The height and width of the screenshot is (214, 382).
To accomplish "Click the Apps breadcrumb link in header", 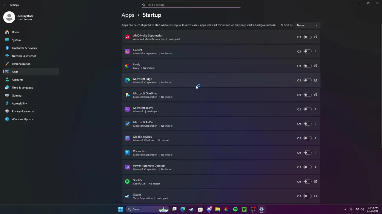I will [128, 15].
